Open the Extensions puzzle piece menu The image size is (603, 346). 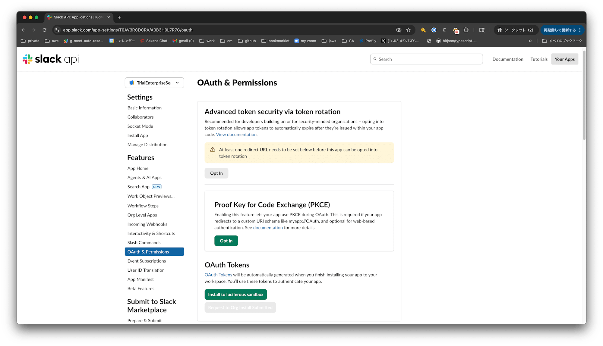[x=466, y=30]
